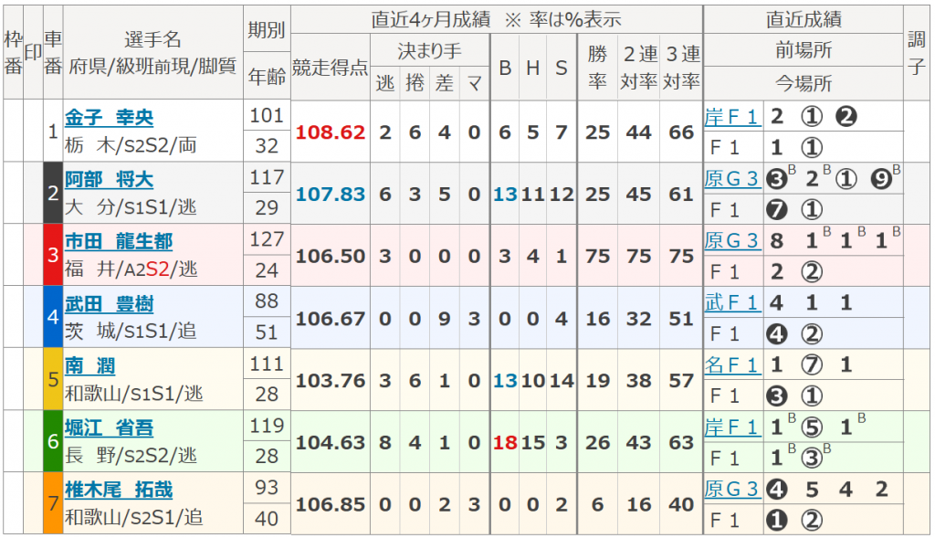This screenshot has width=935, height=538.
Task: Click the black car number 2 cell
Action: pos(53,193)
